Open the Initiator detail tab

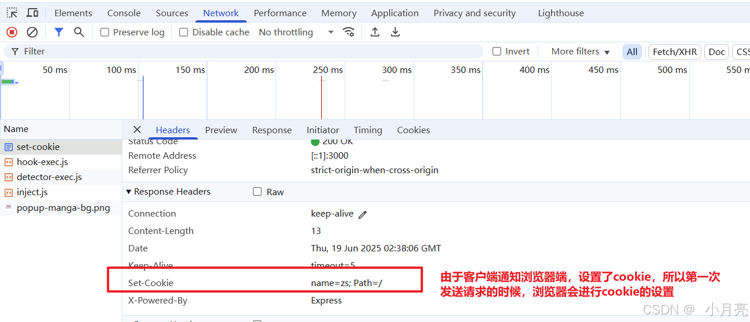pos(323,130)
